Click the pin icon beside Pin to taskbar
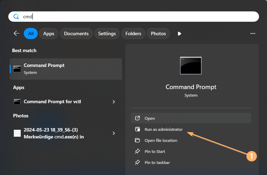 137,163
